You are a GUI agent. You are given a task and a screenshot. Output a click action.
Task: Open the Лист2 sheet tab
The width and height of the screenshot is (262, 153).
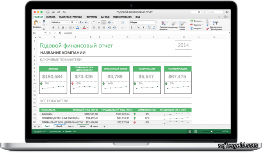[x=59, y=126]
